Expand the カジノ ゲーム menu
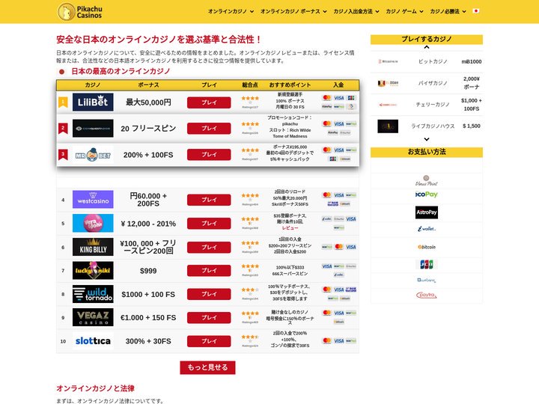 404,11
